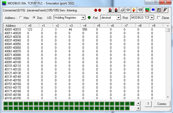Open the serial port connector icon
The height and width of the screenshot is (113, 173).
coord(128,10)
